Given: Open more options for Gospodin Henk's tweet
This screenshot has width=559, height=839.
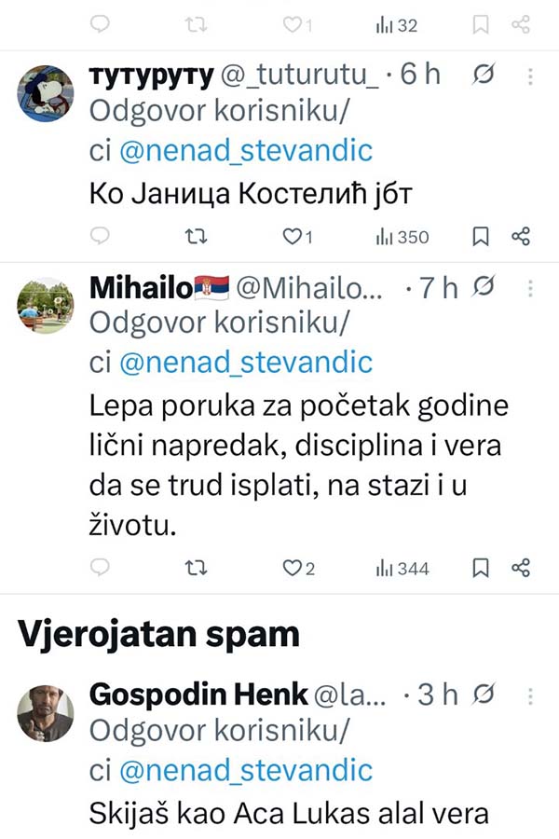Looking at the screenshot, I should [x=530, y=695].
